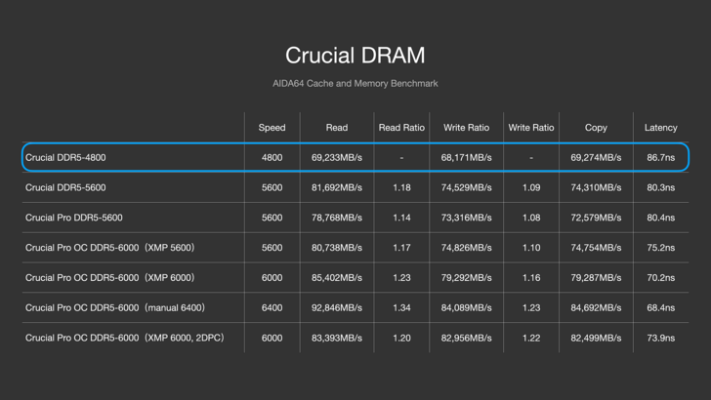The height and width of the screenshot is (400, 711).
Task: Select the 'Latency' column header
Action: (660, 128)
